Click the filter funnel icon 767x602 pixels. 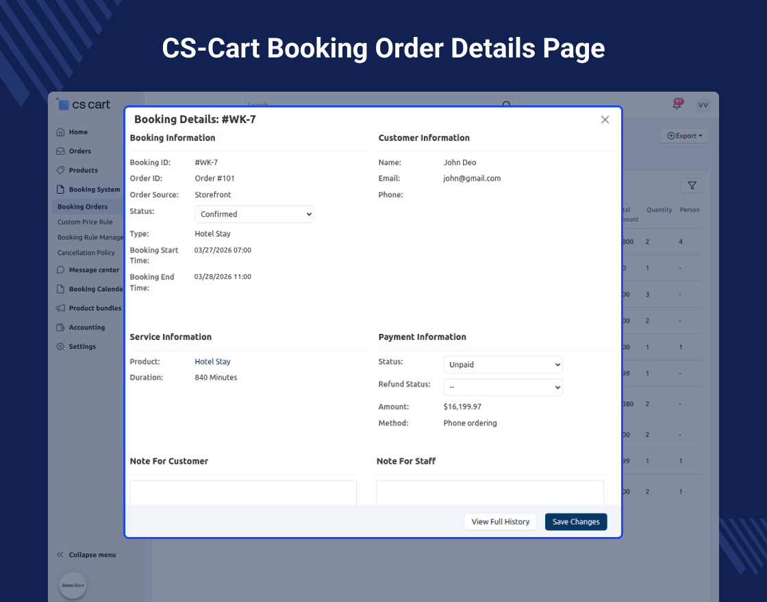(x=692, y=185)
